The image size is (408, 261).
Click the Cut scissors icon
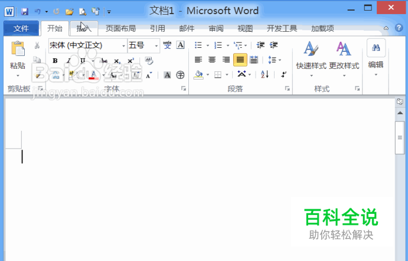37,46
